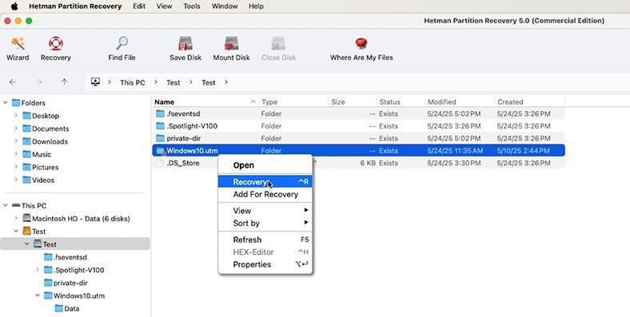Choose Properties from context menu

[265, 265]
